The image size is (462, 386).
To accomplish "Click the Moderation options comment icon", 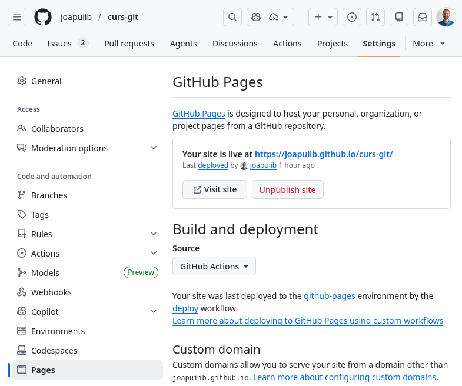I will pyautogui.click(x=22, y=148).
